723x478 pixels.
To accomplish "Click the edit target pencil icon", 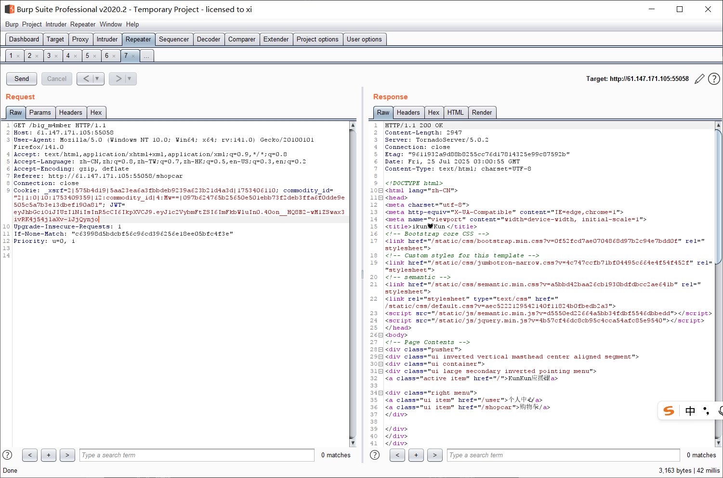I will pyautogui.click(x=699, y=79).
